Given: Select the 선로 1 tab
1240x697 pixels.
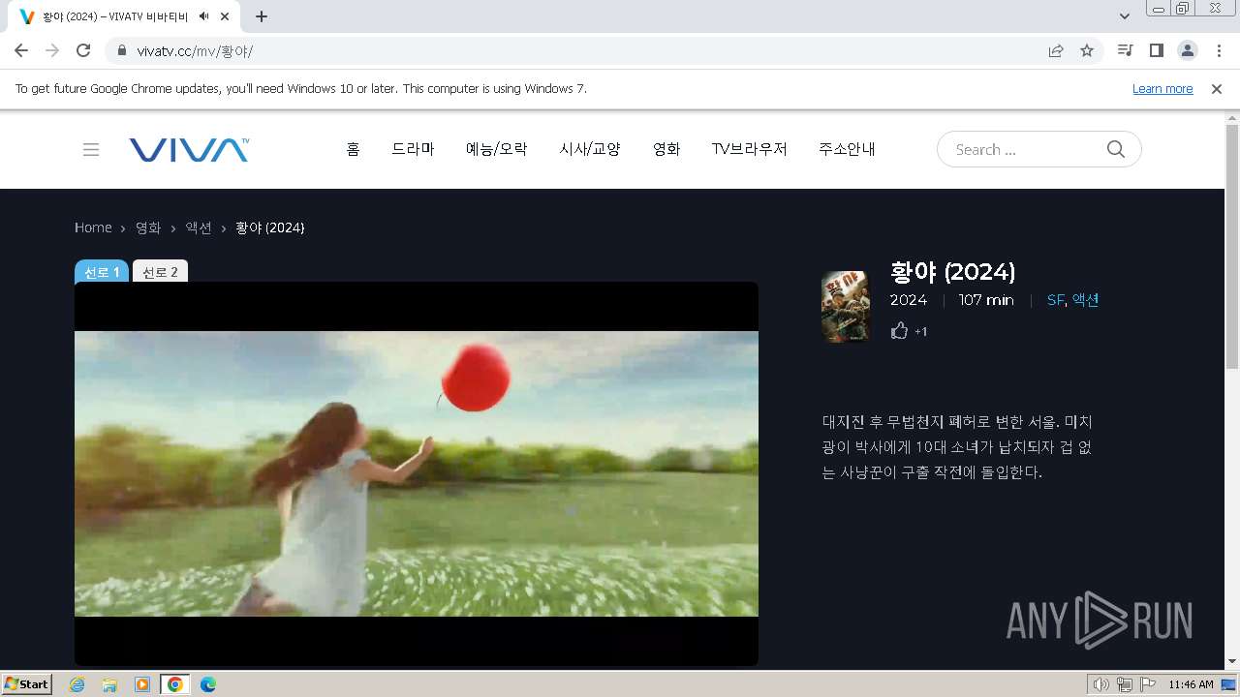Looking at the screenshot, I should 102,271.
